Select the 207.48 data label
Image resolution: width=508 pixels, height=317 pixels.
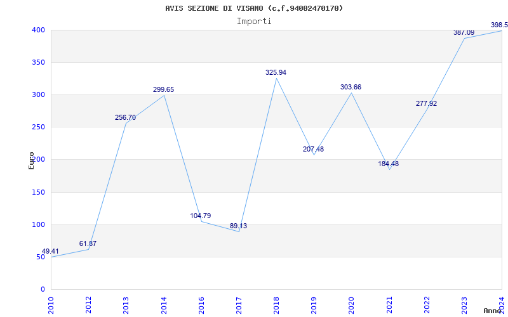tap(313, 150)
